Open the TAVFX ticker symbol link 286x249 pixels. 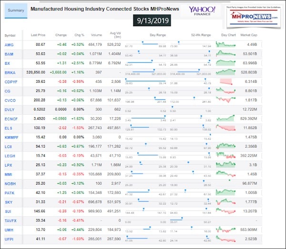tap(10, 221)
